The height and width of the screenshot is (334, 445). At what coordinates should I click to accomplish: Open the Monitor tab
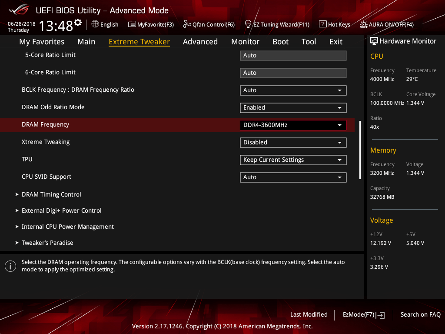245,42
